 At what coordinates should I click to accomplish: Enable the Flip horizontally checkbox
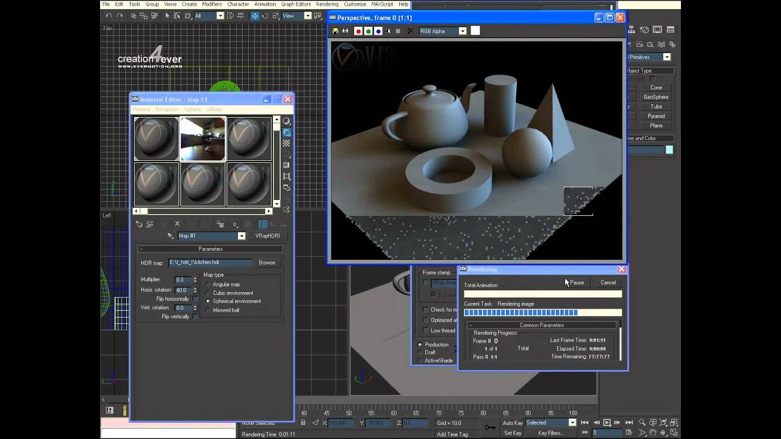point(195,299)
